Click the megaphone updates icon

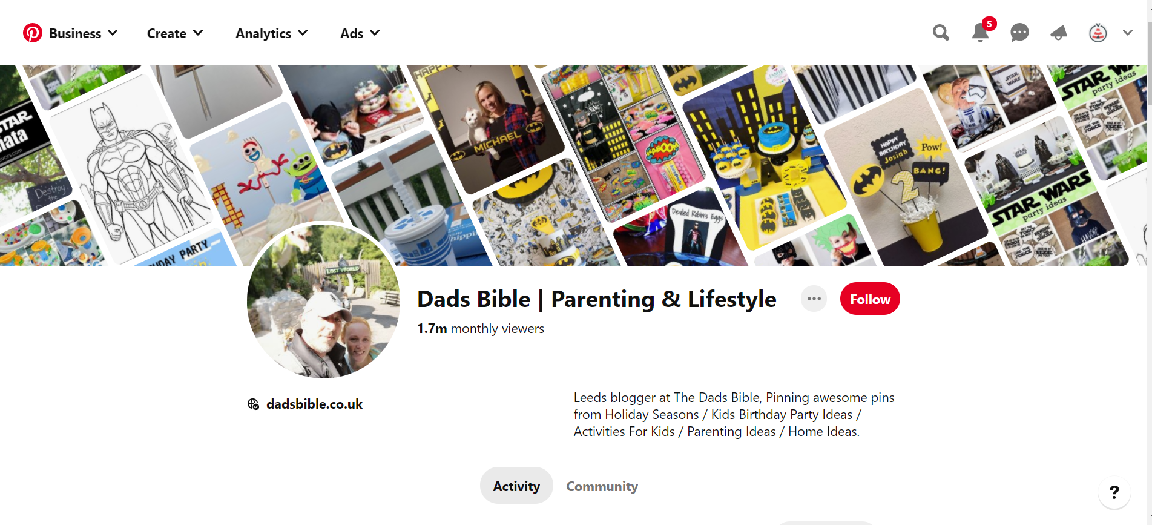pos(1058,33)
